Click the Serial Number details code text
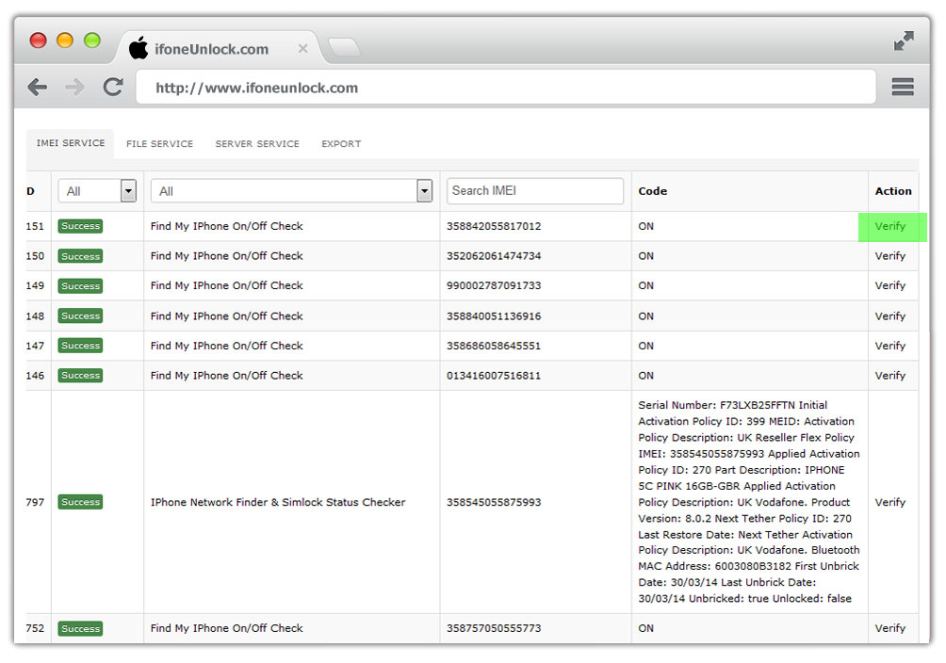 (749, 502)
